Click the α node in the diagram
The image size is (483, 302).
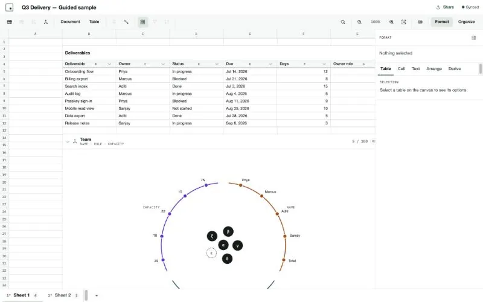pos(223,245)
